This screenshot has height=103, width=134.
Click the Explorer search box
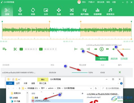111,88
